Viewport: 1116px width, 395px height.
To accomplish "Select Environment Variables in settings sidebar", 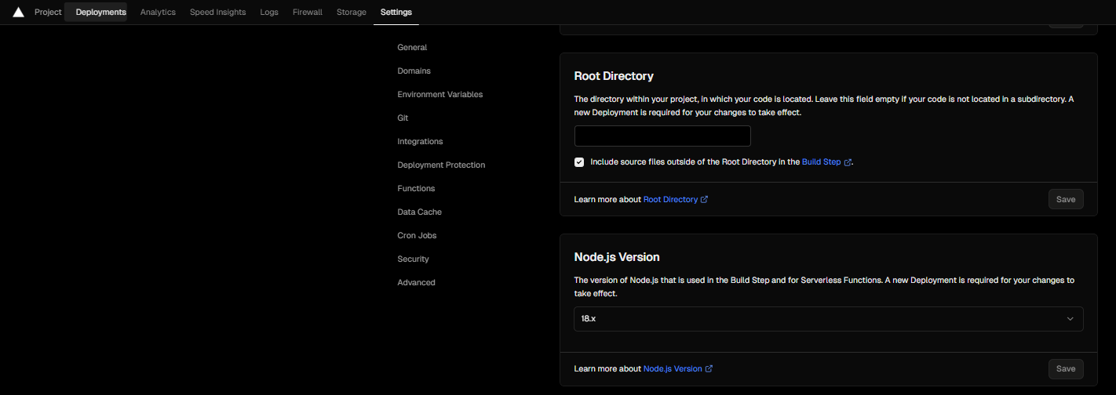I will [440, 94].
